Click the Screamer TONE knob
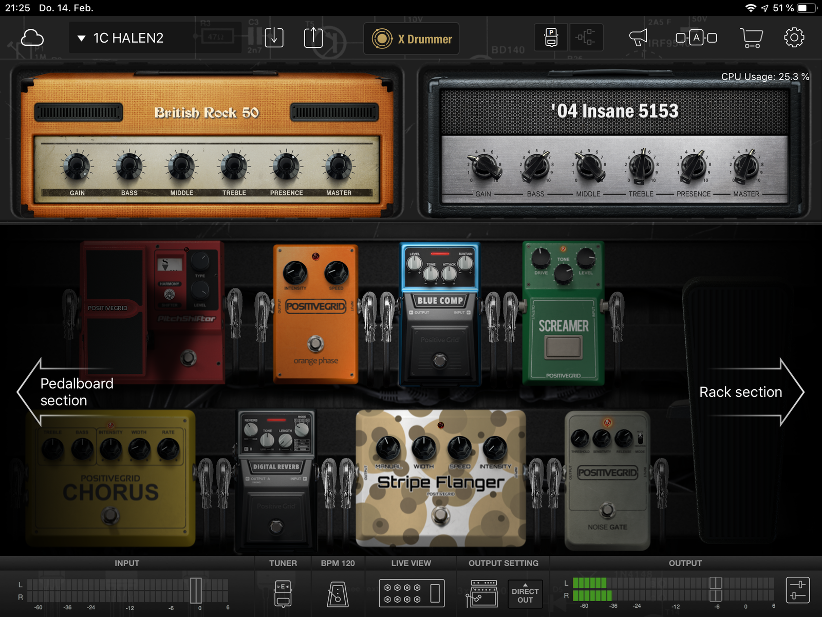 click(563, 275)
